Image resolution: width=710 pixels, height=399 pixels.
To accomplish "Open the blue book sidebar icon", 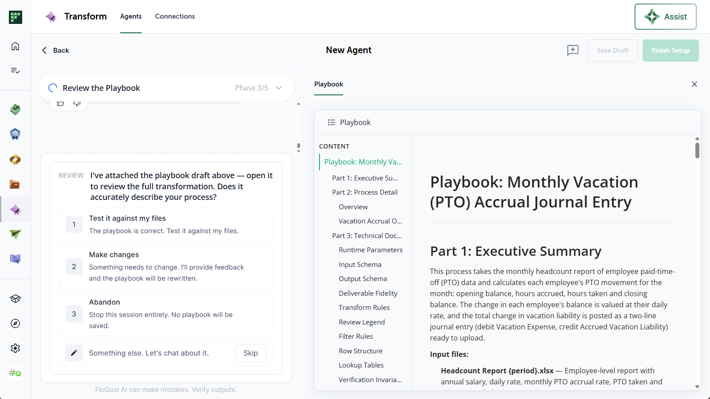I will tap(15, 259).
